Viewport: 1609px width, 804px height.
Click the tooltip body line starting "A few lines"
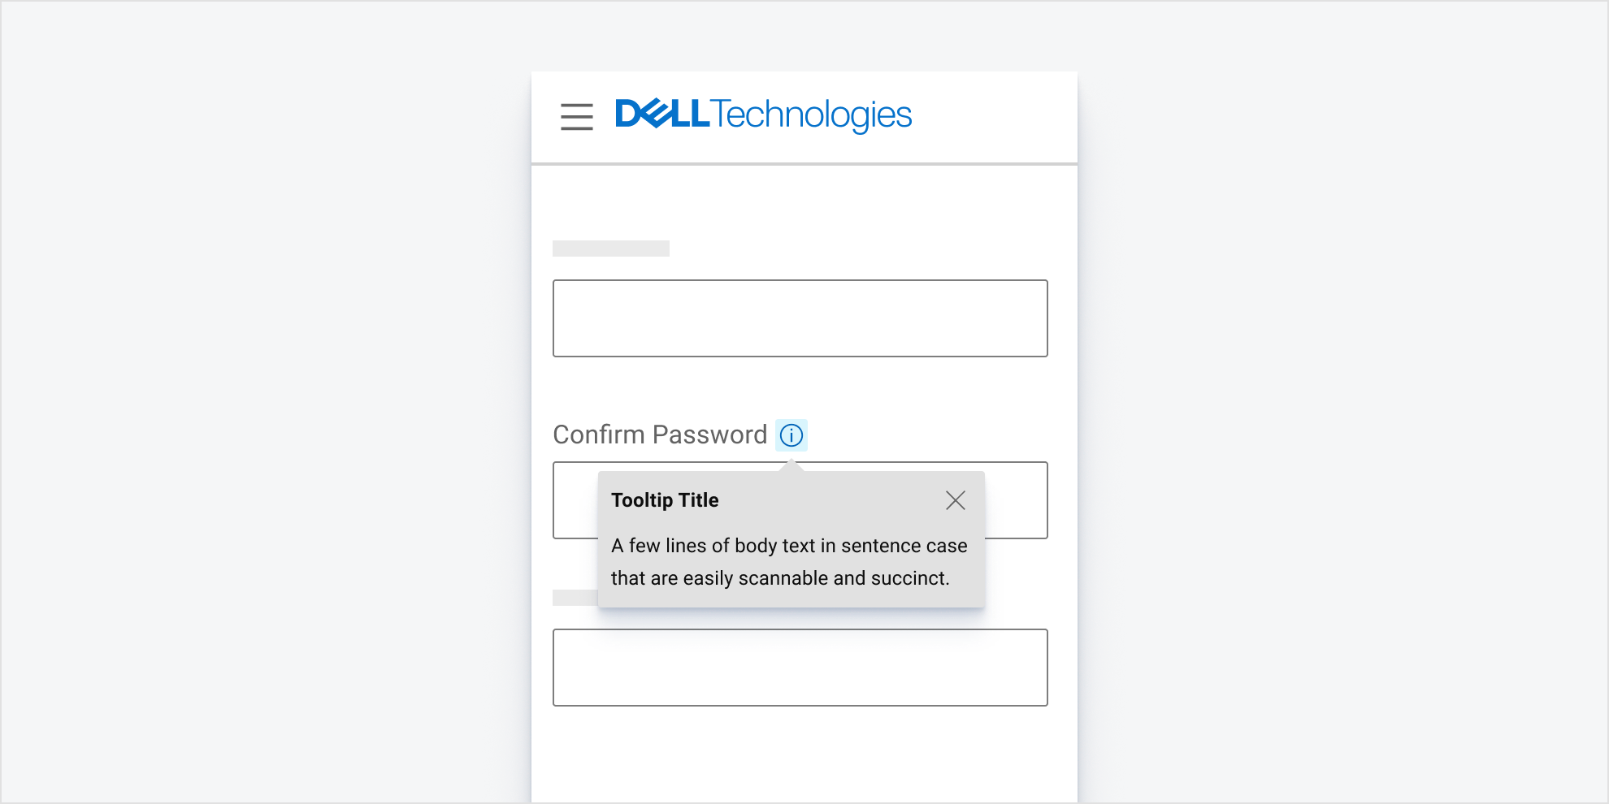(789, 546)
